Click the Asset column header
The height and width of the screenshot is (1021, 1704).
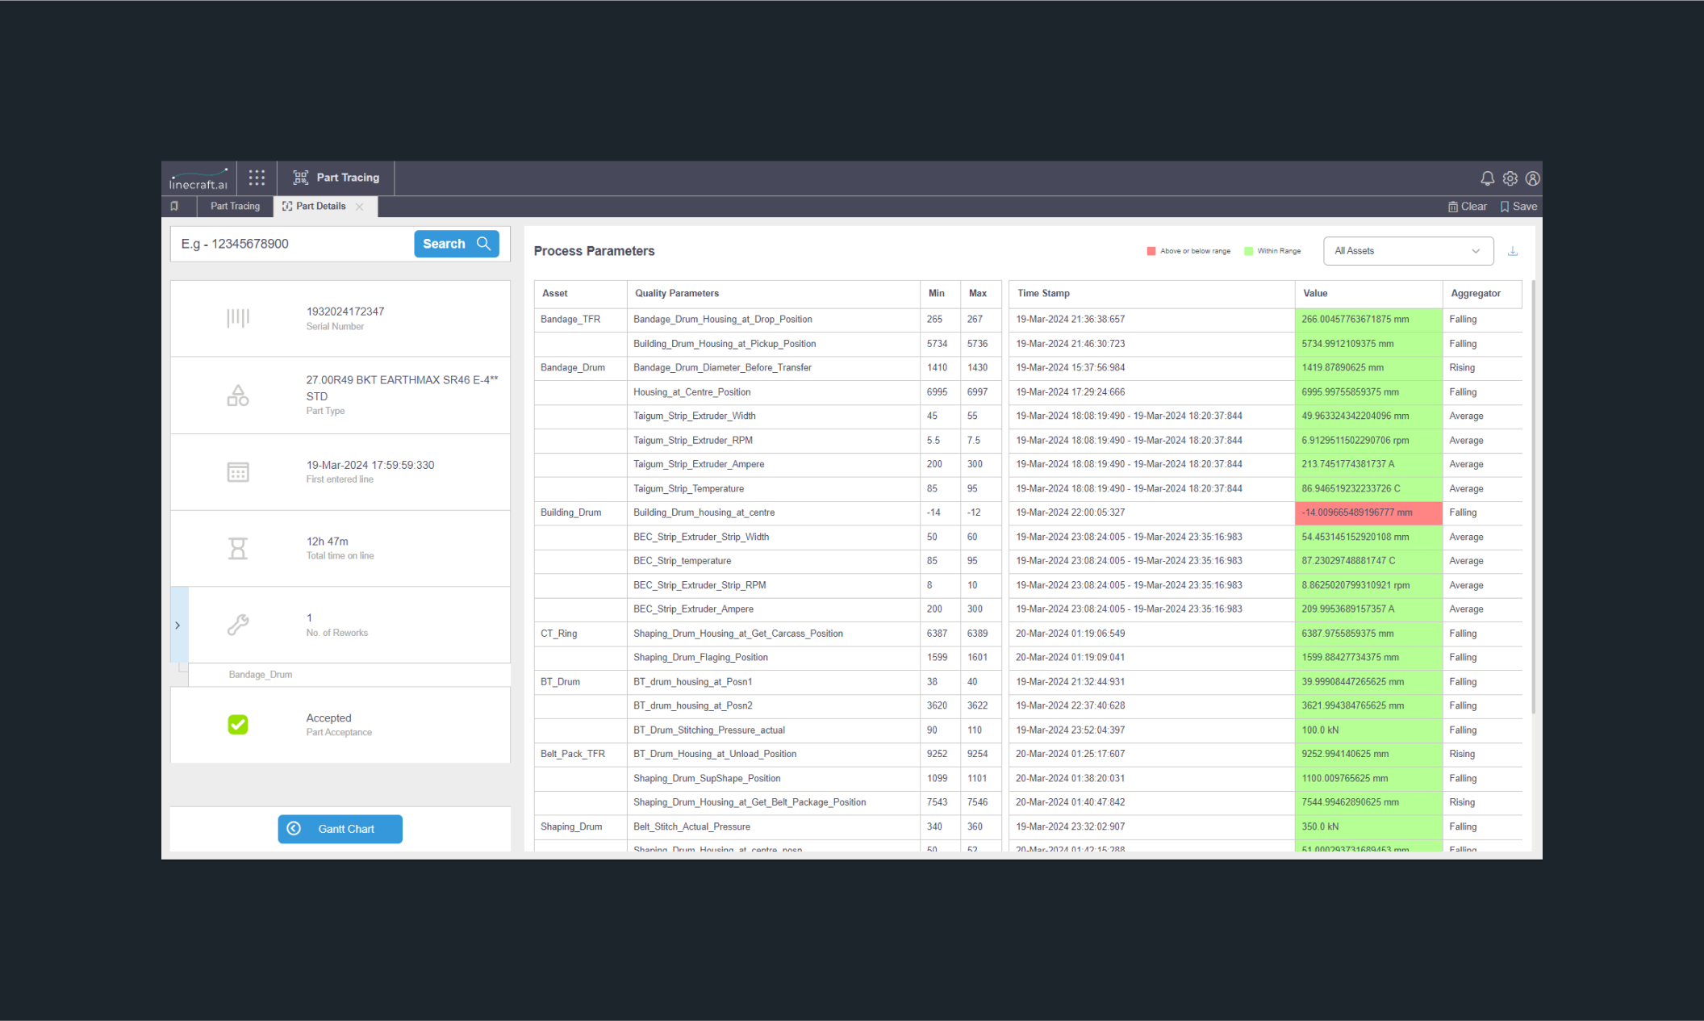580,294
